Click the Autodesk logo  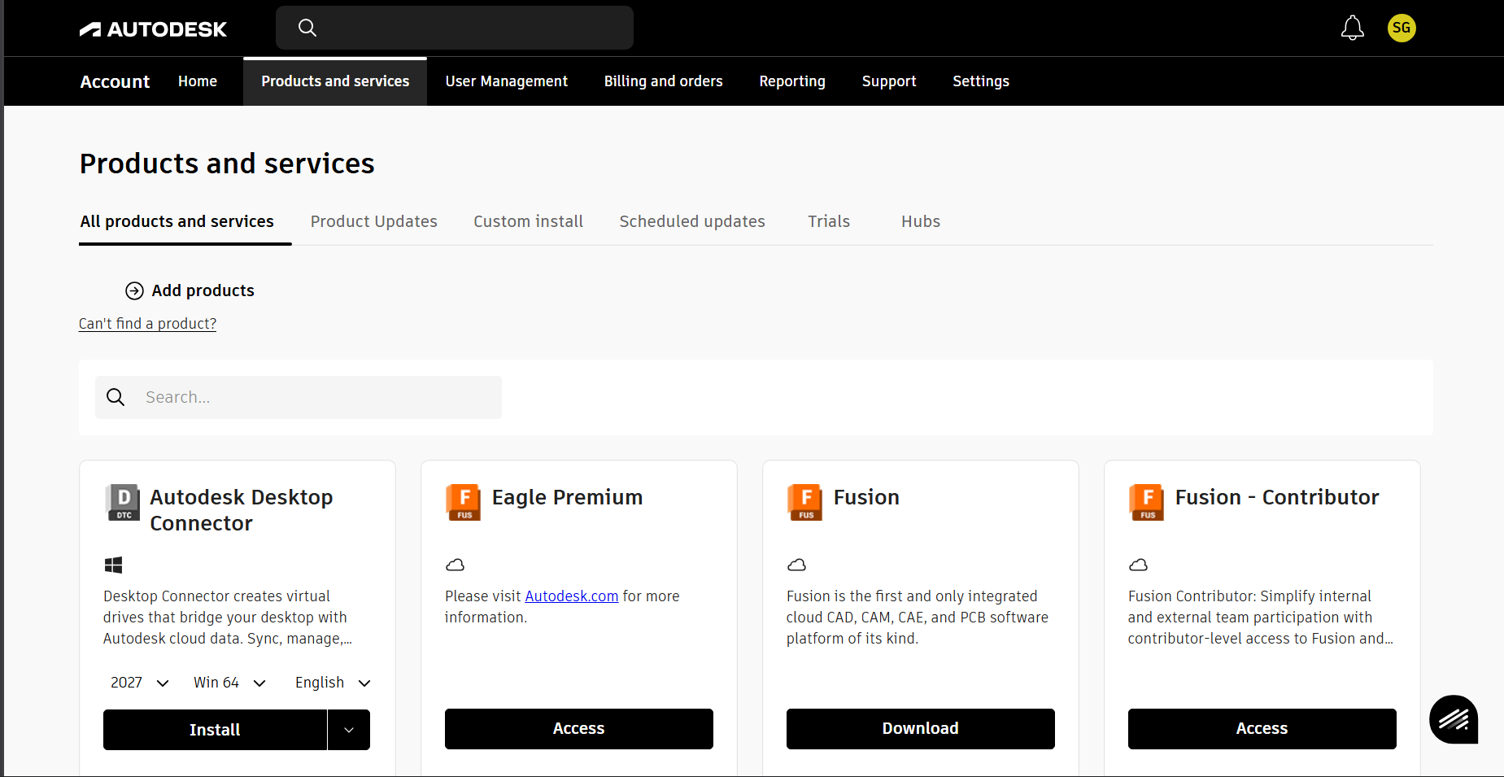click(153, 29)
